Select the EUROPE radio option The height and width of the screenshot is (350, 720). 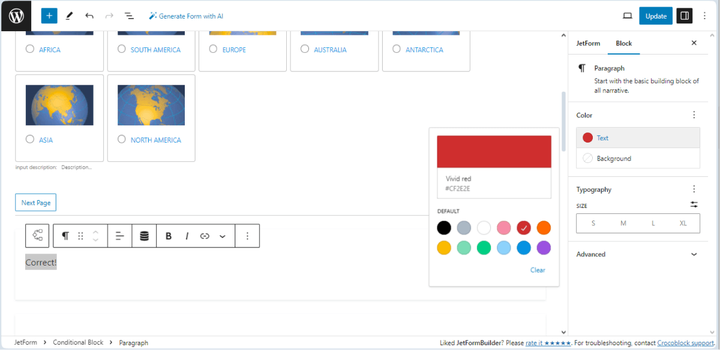coord(213,49)
